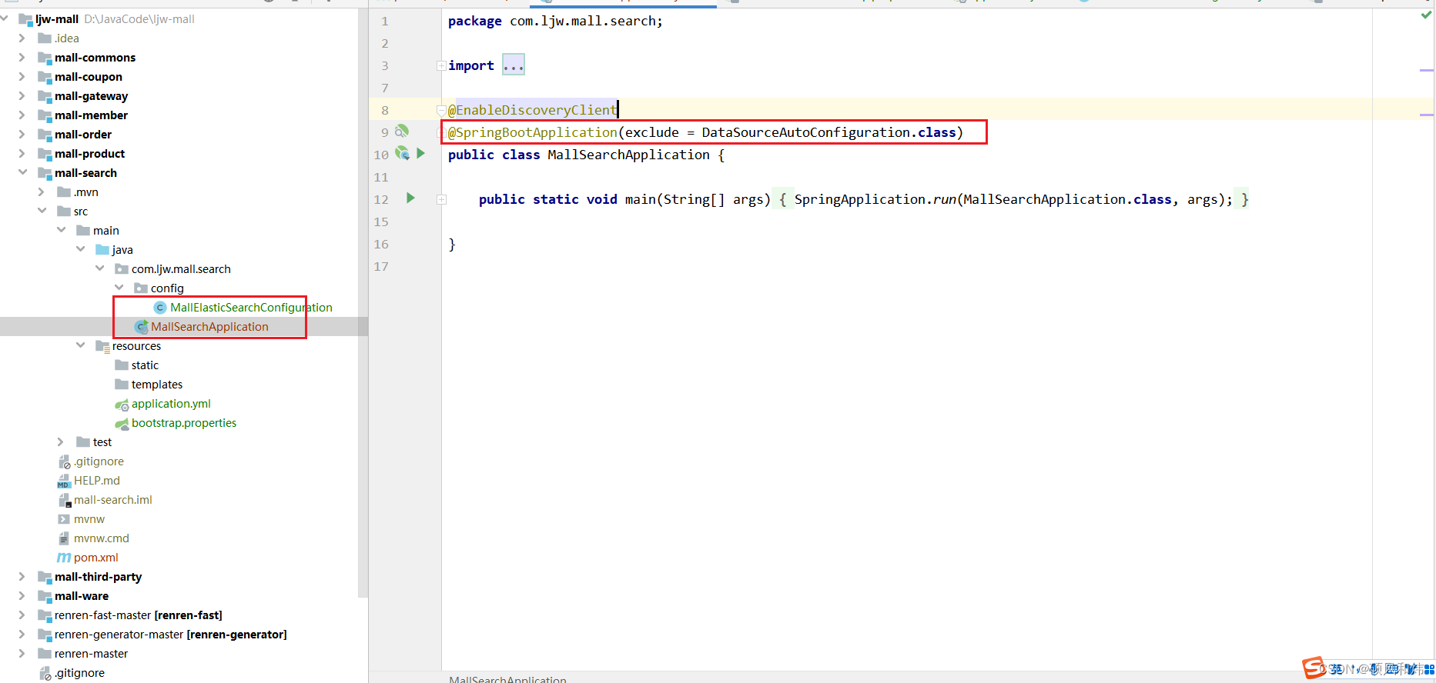Click the HELP.md markdown icon

pyautogui.click(x=64, y=481)
